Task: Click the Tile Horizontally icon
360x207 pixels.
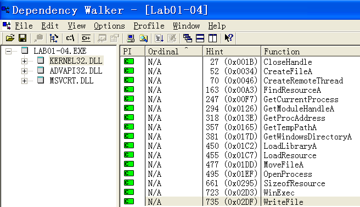Action: click(x=200, y=38)
